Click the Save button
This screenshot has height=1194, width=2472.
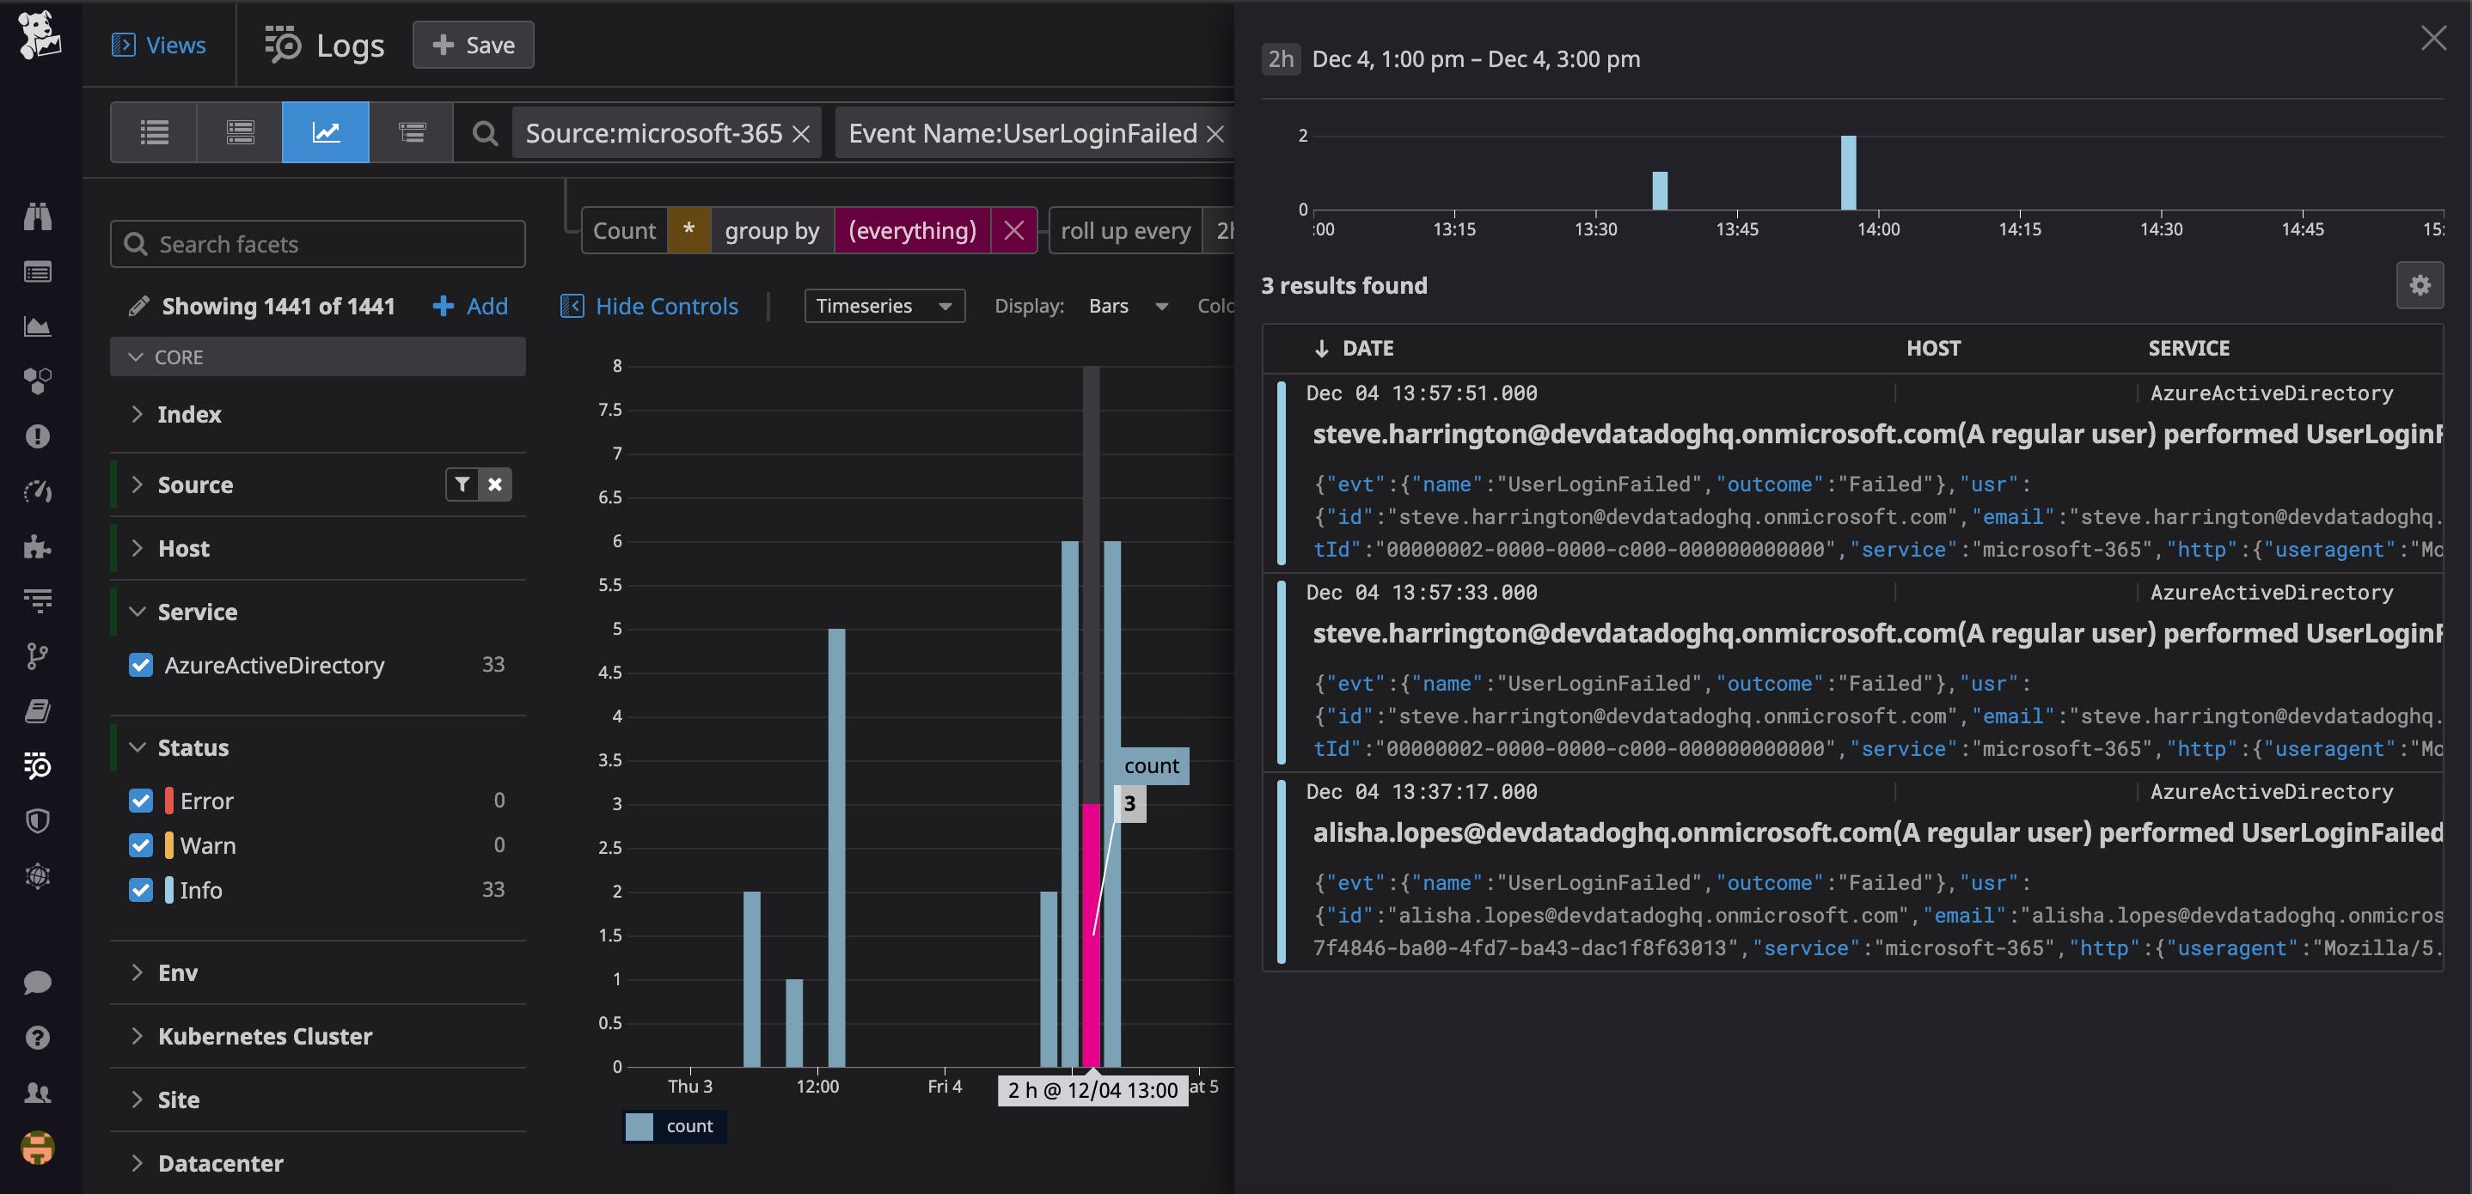(x=472, y=44)
